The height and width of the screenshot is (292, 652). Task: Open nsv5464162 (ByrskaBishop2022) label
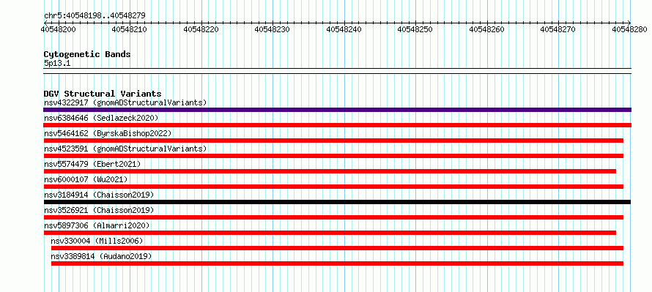[108, 133]
